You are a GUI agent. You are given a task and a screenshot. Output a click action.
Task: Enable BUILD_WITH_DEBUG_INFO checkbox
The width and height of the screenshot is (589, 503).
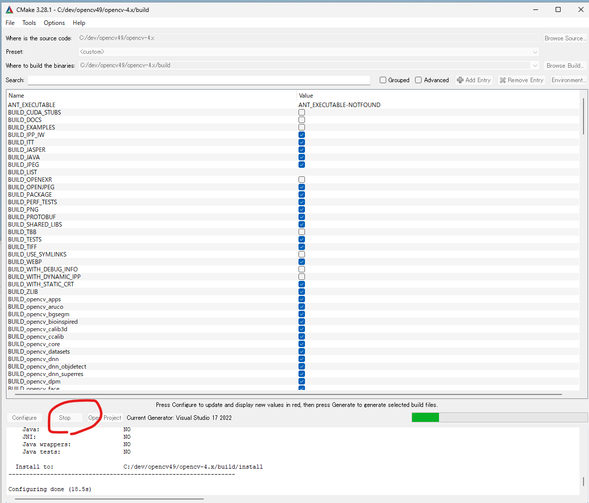[301, 269]
